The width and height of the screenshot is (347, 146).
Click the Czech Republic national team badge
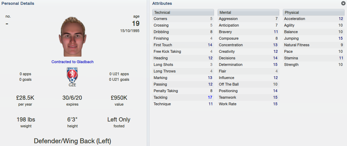click(x=73, y=75)
